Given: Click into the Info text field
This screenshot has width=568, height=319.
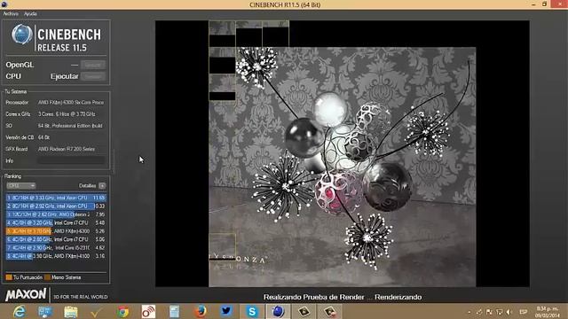Looking at the screenshot, I should pyautogui.click(x=71, y=160).
